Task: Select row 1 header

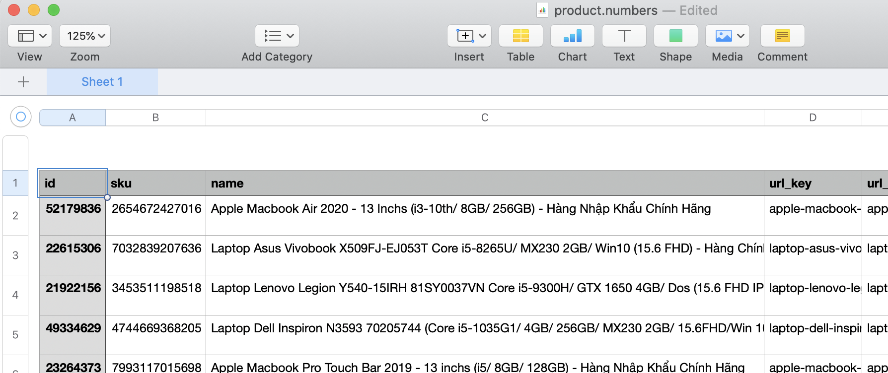Action: pyautogui.click(x=15, y=183)
